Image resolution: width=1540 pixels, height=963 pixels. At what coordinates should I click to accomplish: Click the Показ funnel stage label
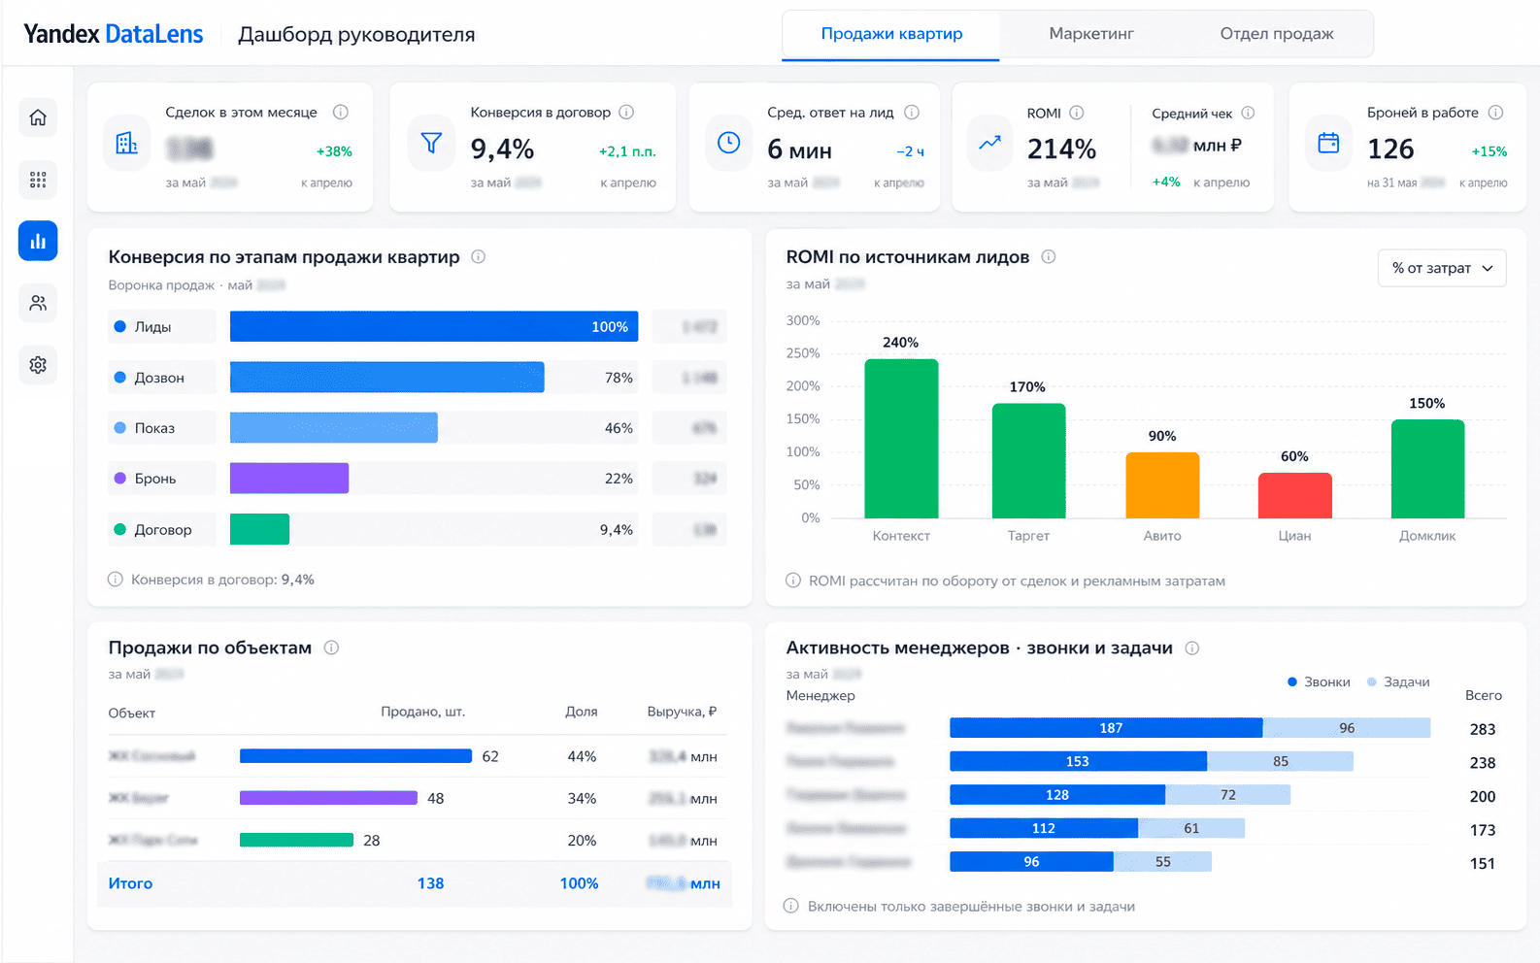pyautogui.click(x=161, y=428)
